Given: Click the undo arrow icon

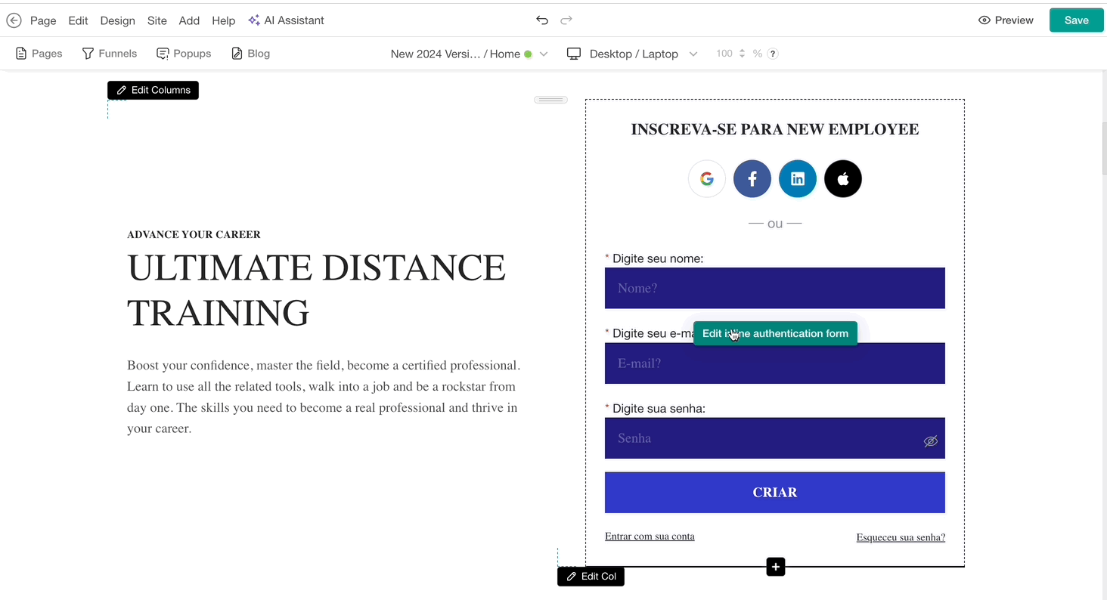Looking at the screenshot, I should point(541,20).
